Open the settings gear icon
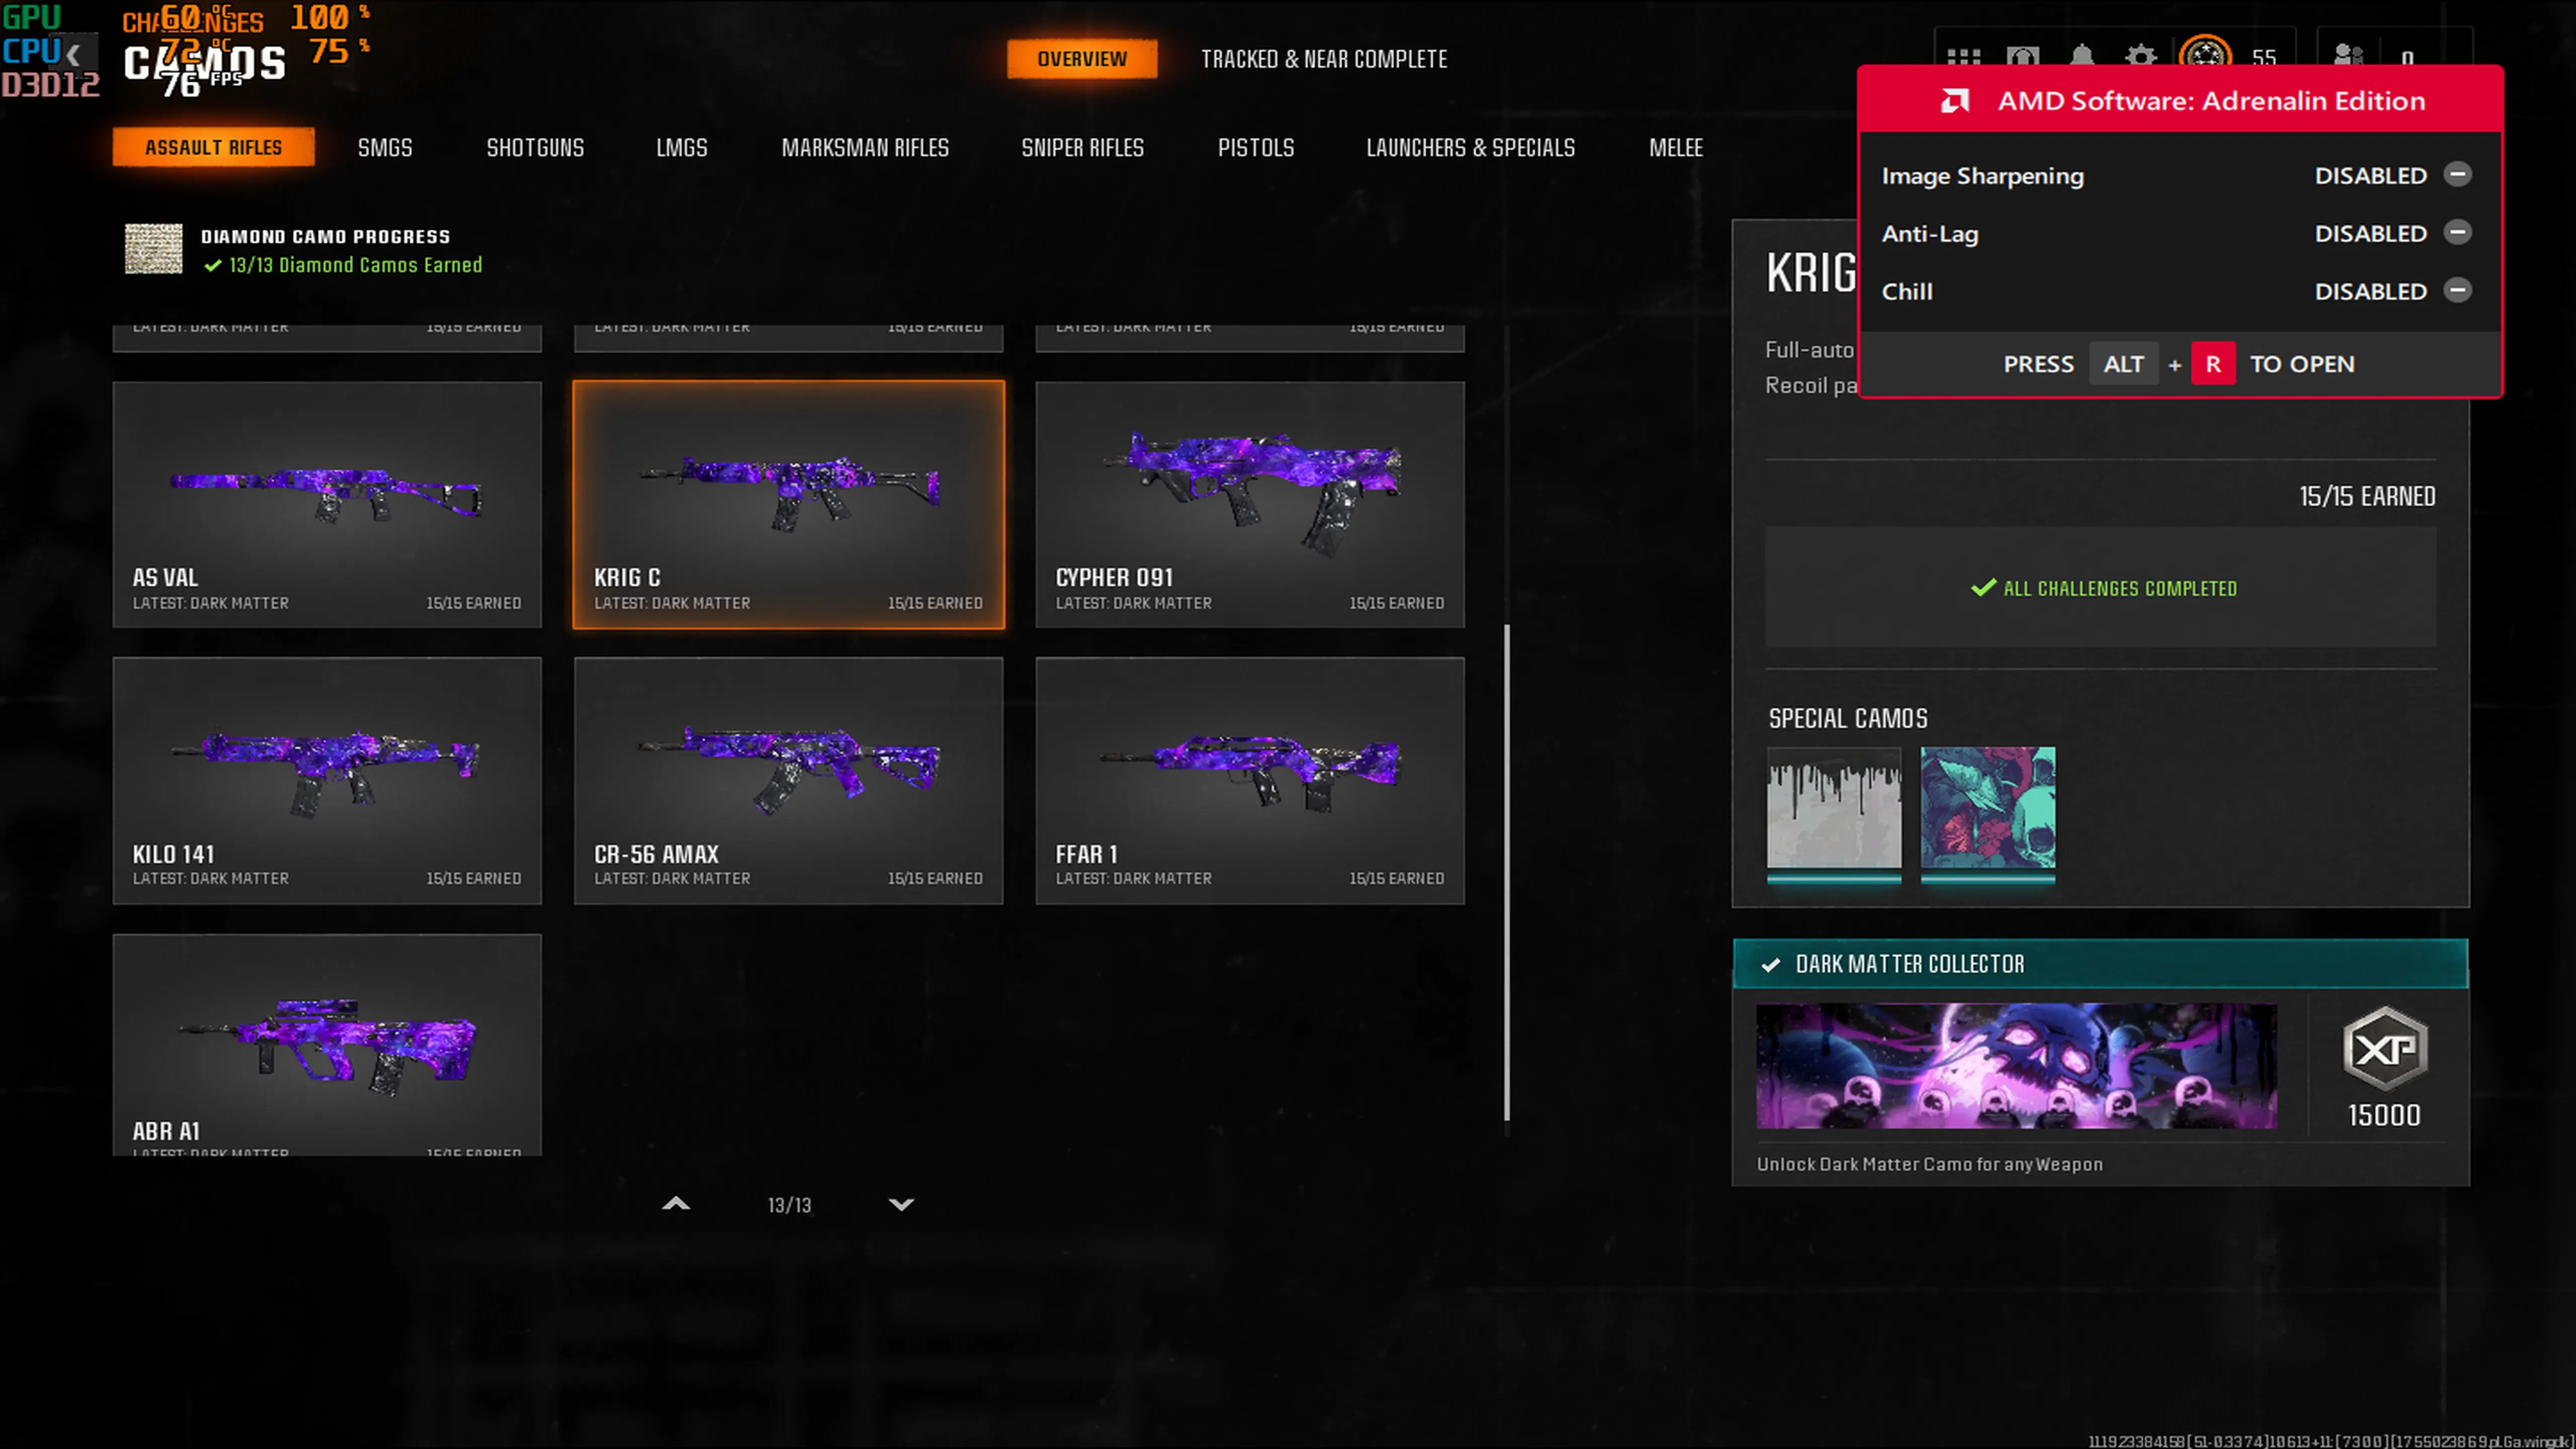 [x=2141, y=58]
